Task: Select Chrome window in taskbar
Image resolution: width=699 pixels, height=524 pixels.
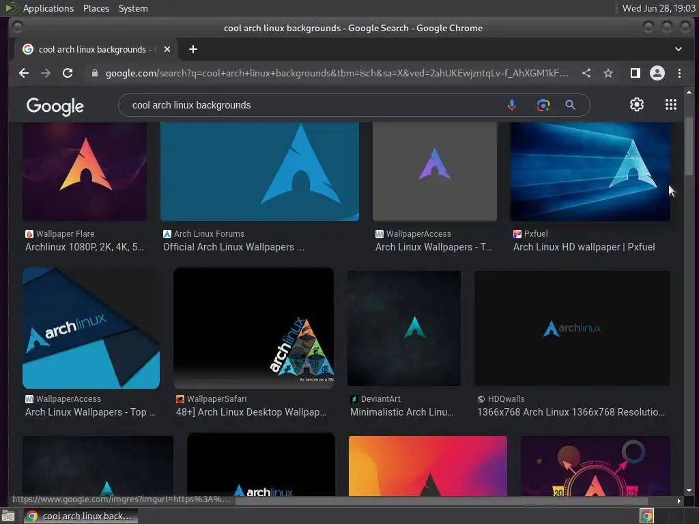Action: coord(81,516)
